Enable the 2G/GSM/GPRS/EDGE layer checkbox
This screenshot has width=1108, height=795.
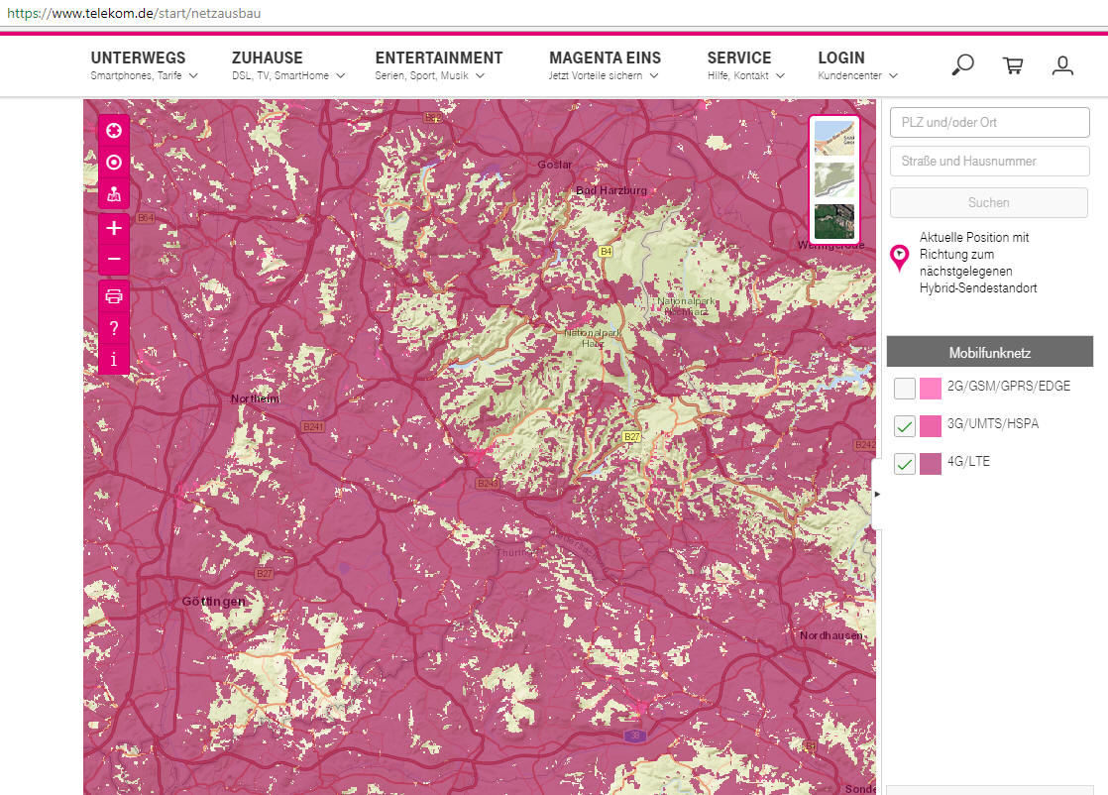(x=904, y=388)
